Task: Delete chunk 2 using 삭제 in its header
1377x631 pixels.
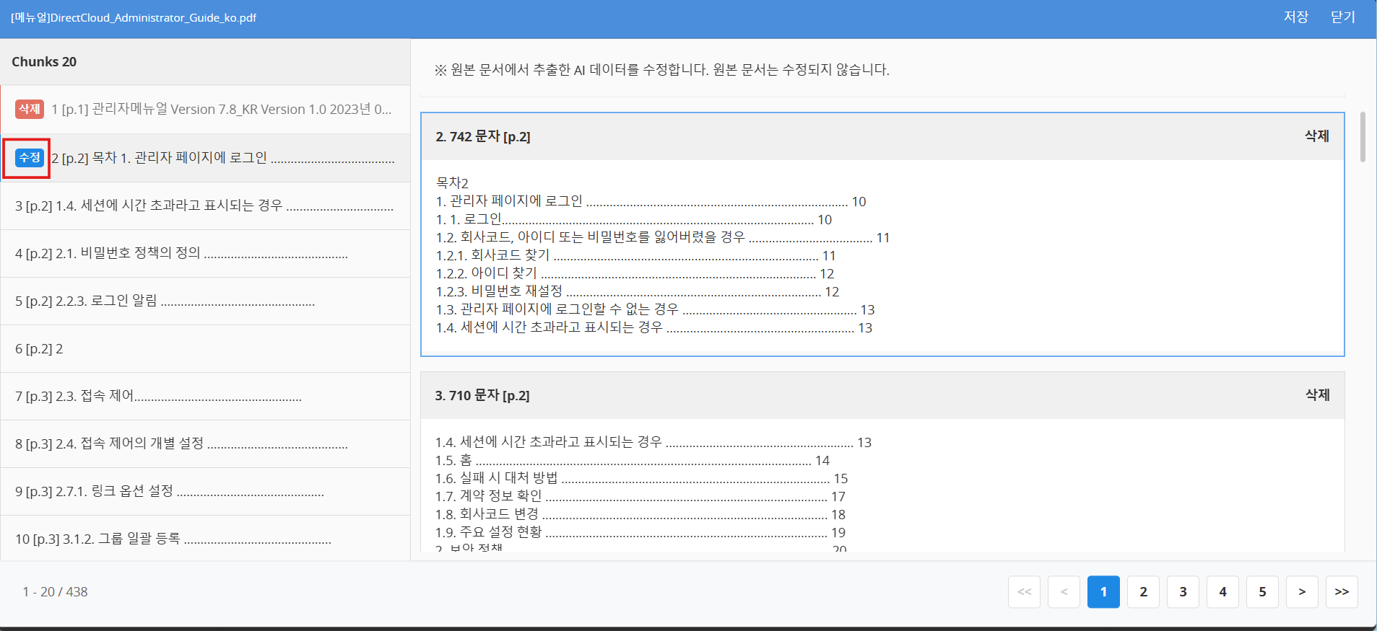Action: pyautogui.click(x=1316, y=136)
